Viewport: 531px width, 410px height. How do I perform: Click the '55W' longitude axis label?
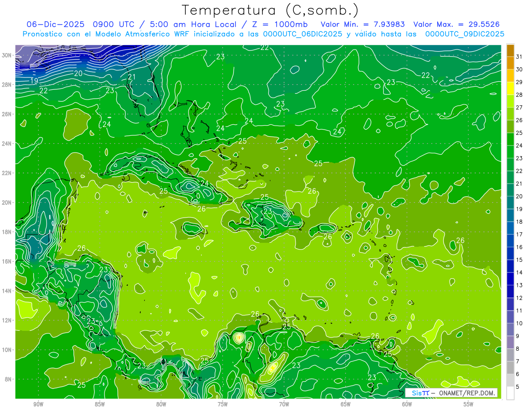pos(469,404)
